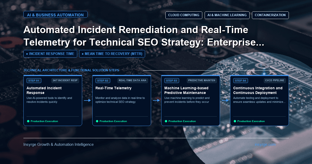Click Production Execution under Predictive Maintenance
The image size is (312, 164).
click(x=182, y=121)
